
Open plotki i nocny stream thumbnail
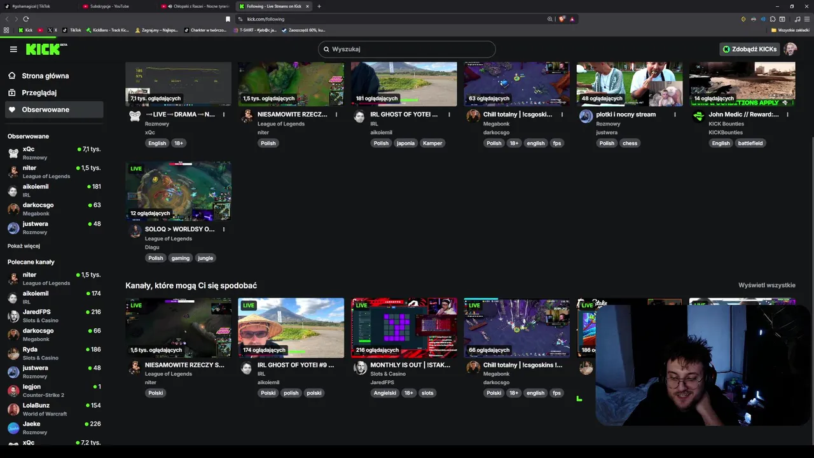pyautogui.click(x=630, y=84)
